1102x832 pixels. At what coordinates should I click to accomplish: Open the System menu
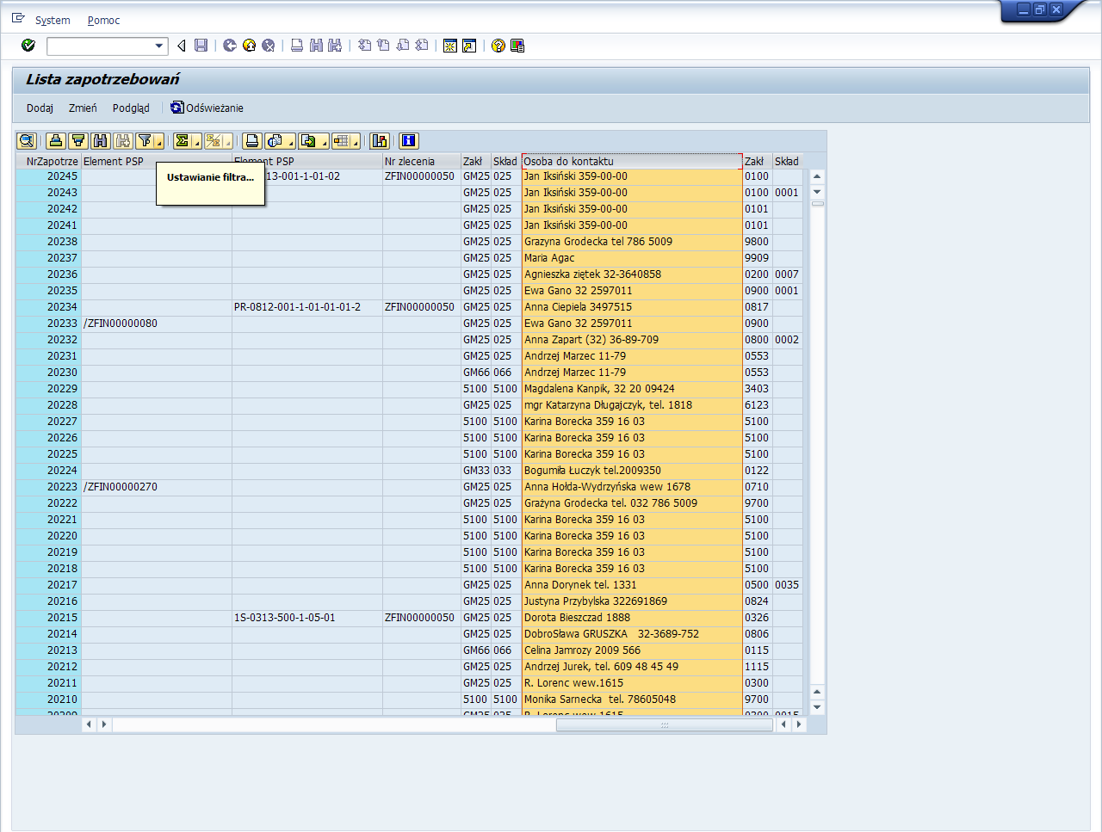pyautogui.click(x=53, y=21)
